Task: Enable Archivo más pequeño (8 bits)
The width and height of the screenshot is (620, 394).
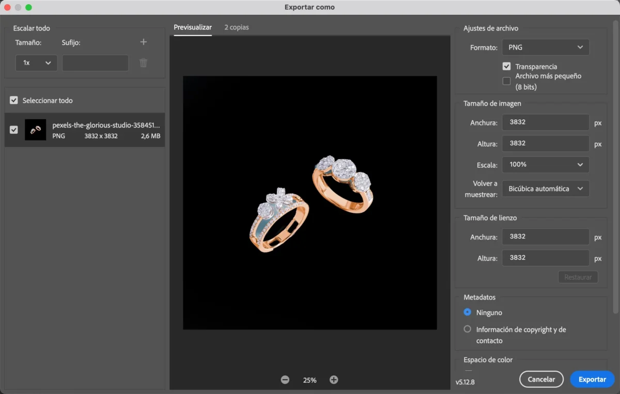Action: pyautogui.click(x=506, y=81)
